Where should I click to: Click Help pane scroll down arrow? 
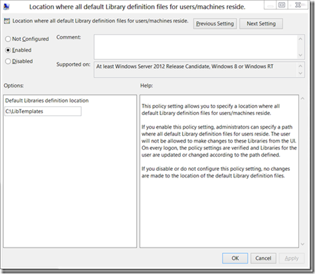pyautogui.click(x=303, y=244)
